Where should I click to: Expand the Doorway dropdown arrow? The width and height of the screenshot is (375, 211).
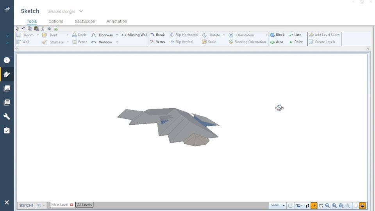117,35
